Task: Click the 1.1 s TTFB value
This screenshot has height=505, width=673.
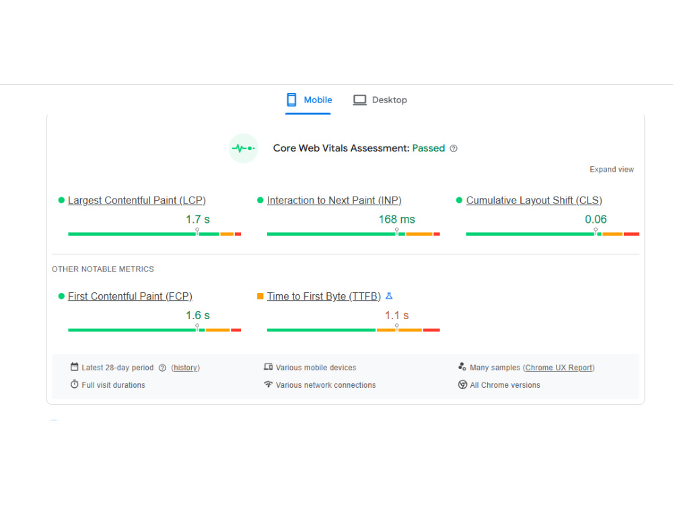Action: (396, 316)
